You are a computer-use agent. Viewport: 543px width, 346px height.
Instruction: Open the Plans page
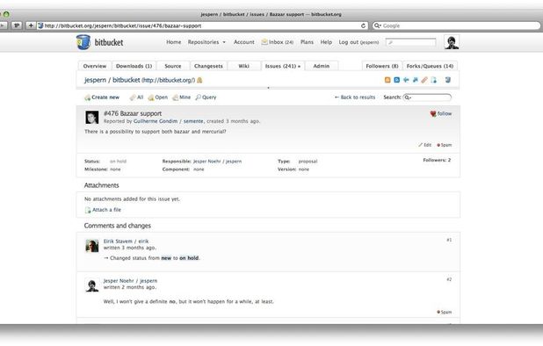(x=307, y=42)
